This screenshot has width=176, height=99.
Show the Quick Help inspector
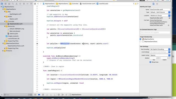point(157,4)
